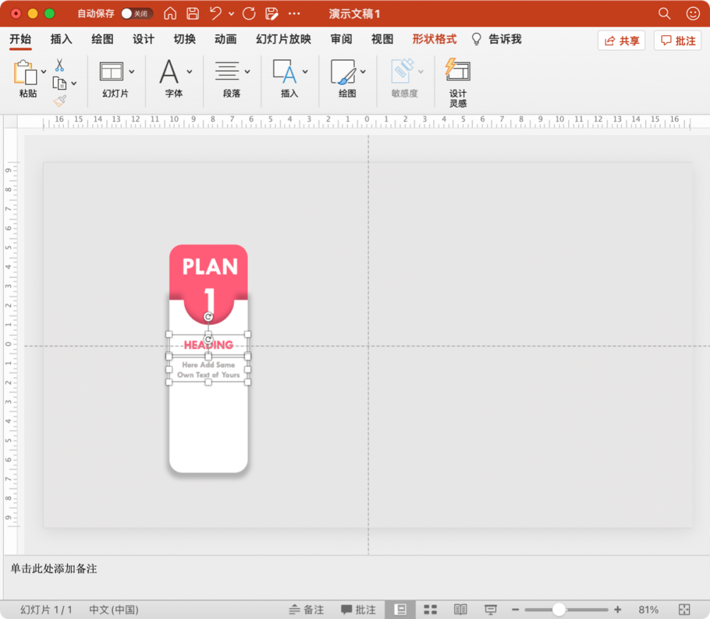Expand the 字体 dropdown arrow
The height and width of the screenshot is (619, 710).
coord(189,72)
